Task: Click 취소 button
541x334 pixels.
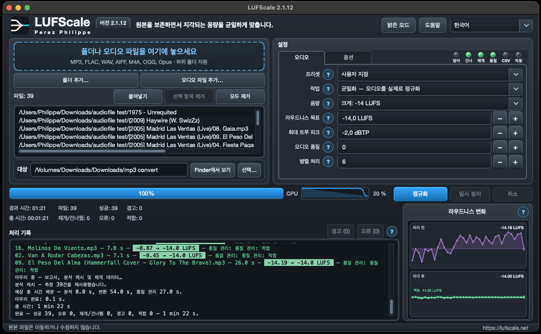Action: pos(512,194)
